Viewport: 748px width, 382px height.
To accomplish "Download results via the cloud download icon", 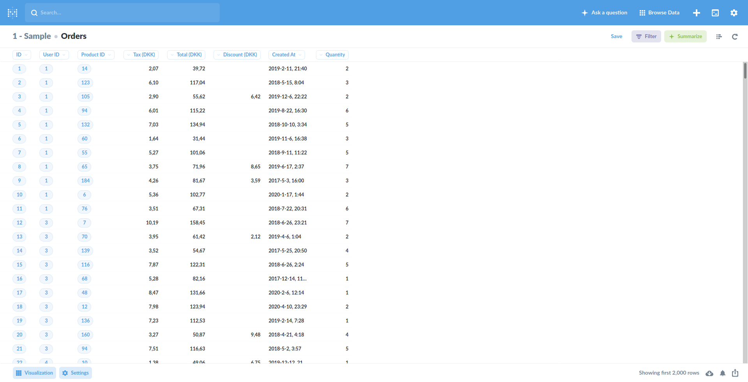I will tap(709, 373).
